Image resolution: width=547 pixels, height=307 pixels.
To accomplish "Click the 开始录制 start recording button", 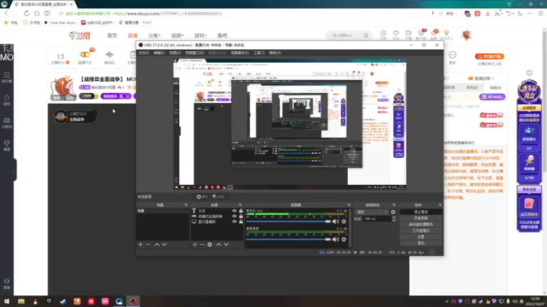I will (x=421, y=218).
